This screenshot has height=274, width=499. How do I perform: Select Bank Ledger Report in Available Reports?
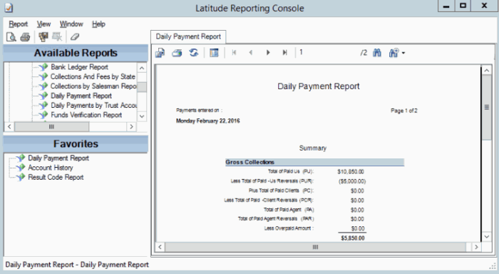(x=80, y=67)
